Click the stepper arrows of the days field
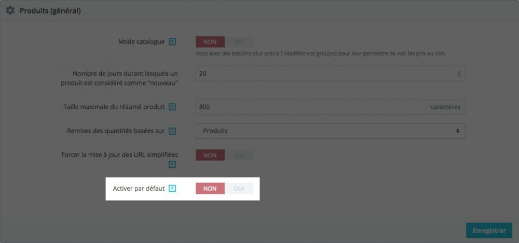 [x=459, y=74]
